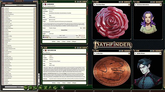
Task: Roll the d8 die
Action: [x=41, y=88]
